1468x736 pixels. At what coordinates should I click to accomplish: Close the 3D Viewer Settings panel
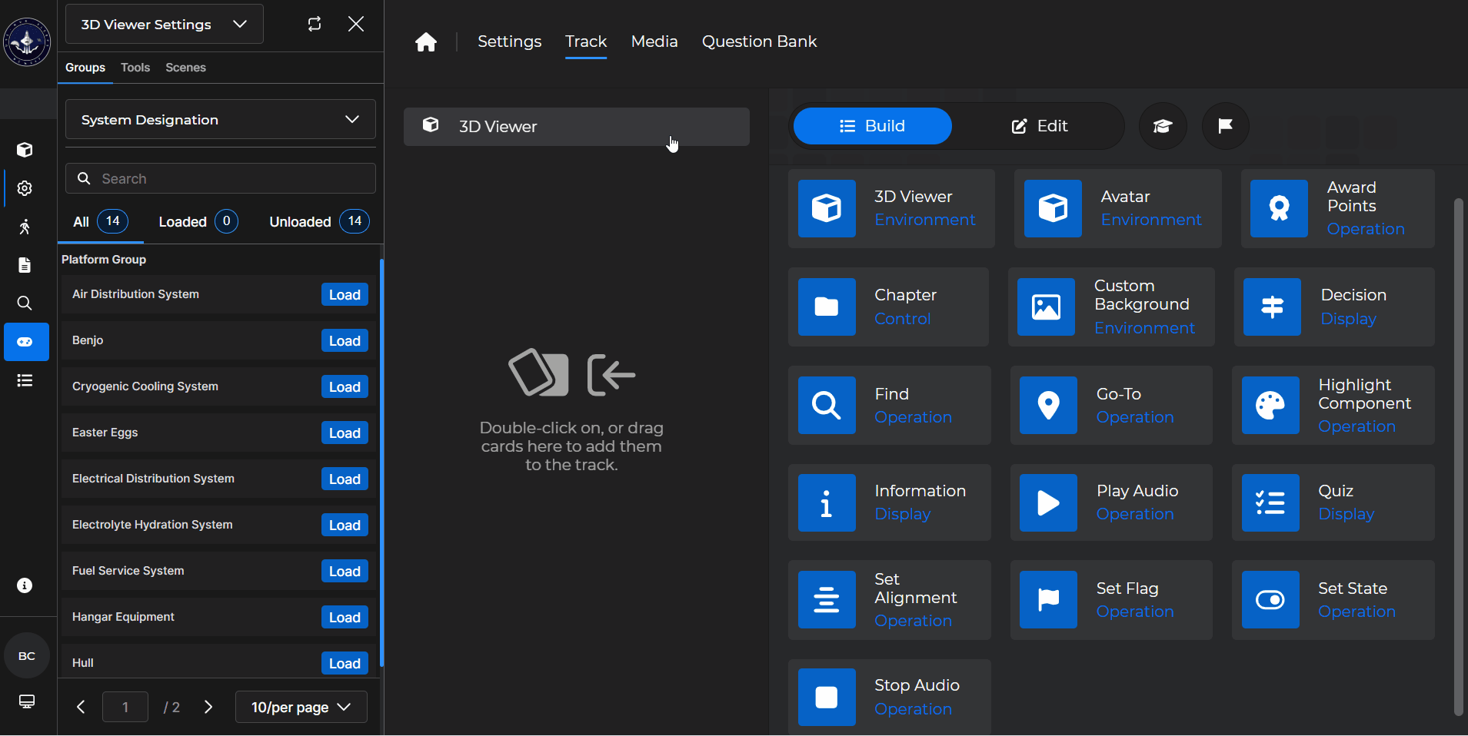pyautogui.click(x=356, y=24)
